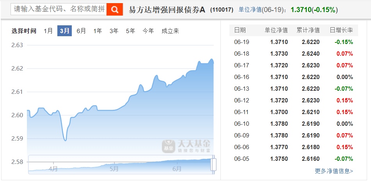
Task: Select the 今年 time range tab
Action: tap(148, 31)
